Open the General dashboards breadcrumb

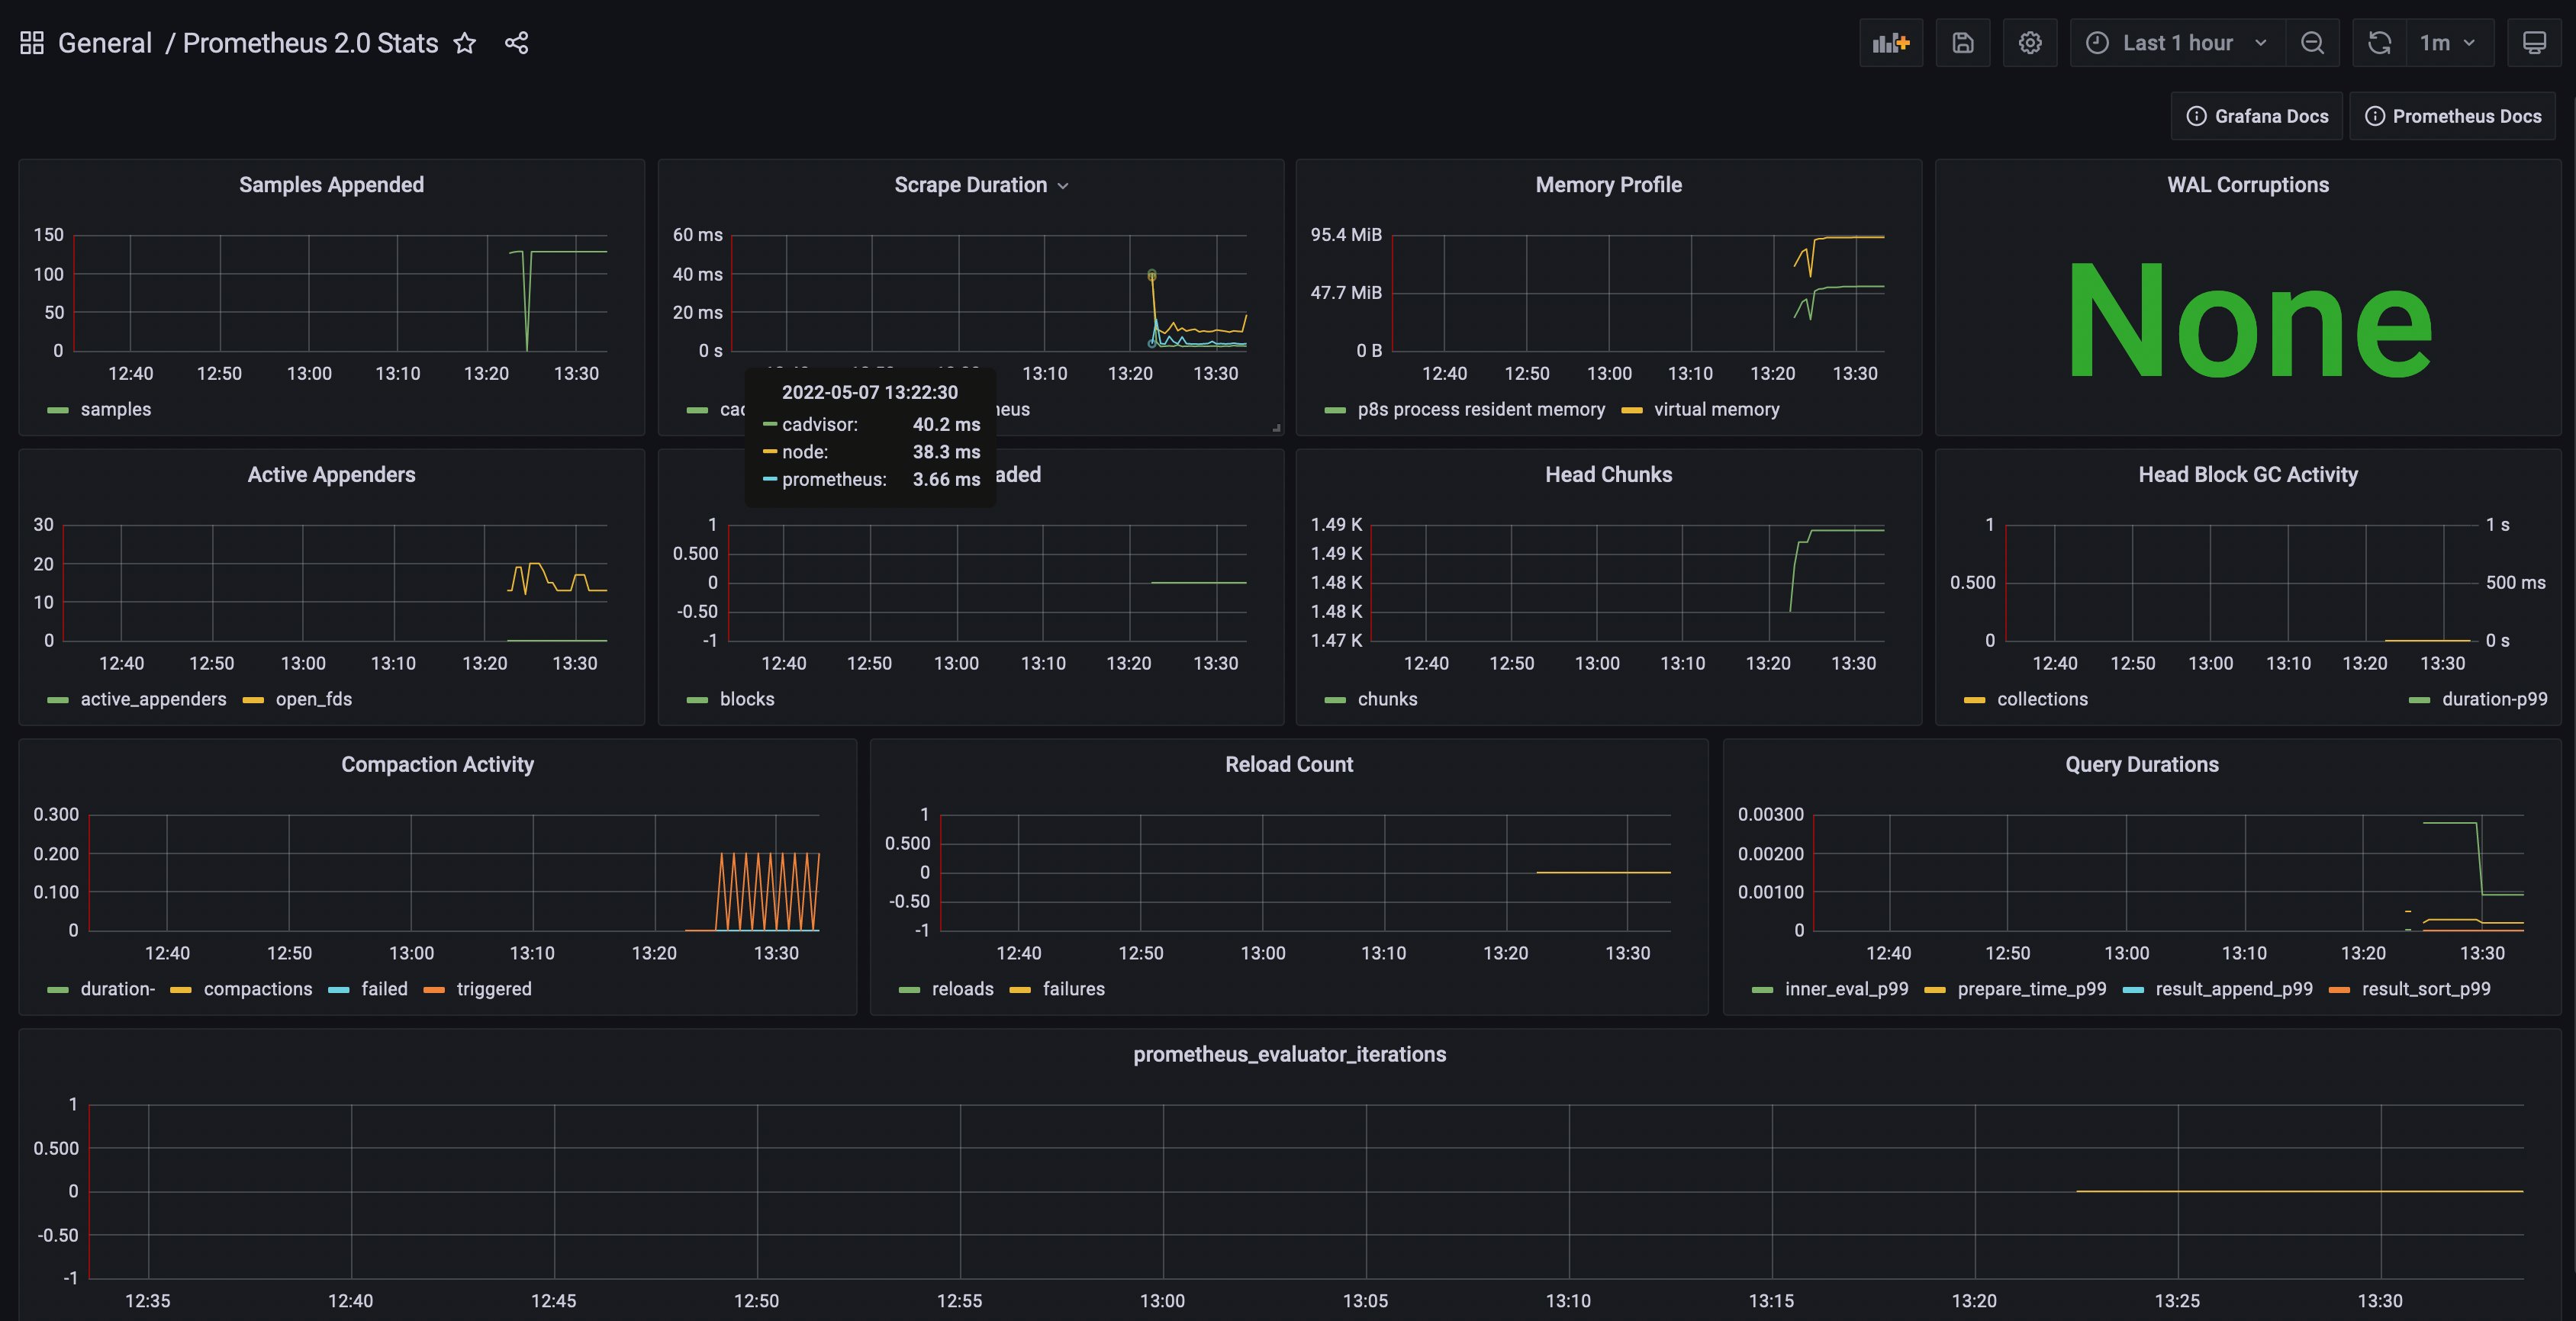tap(105, 43)
